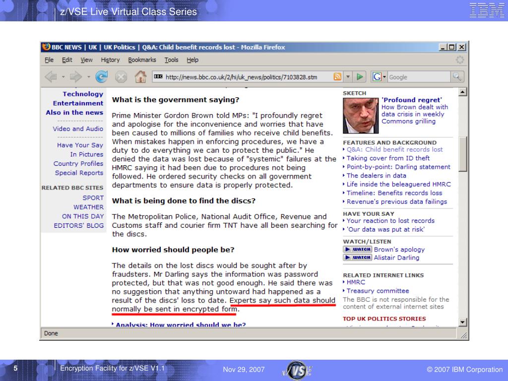Open the Edit menu

click(x=67, y=60)
